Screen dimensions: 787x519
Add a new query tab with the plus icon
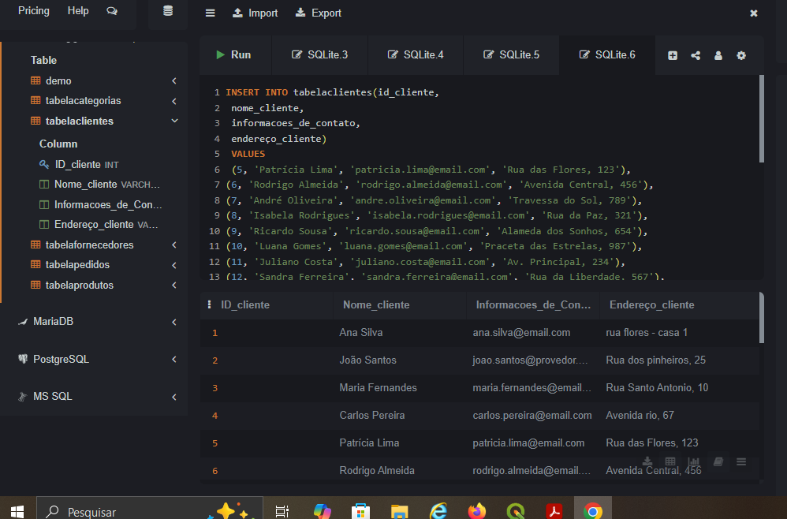point(673,55)
